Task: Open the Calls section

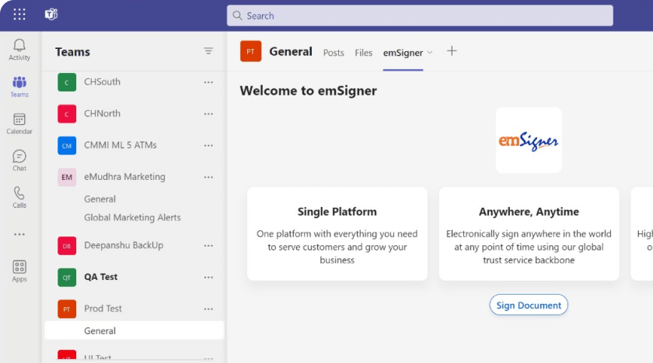Action: 19,197
